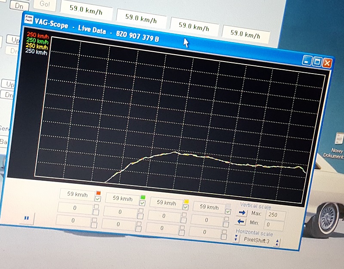Click the down arrows left of PixelShift

236,238
